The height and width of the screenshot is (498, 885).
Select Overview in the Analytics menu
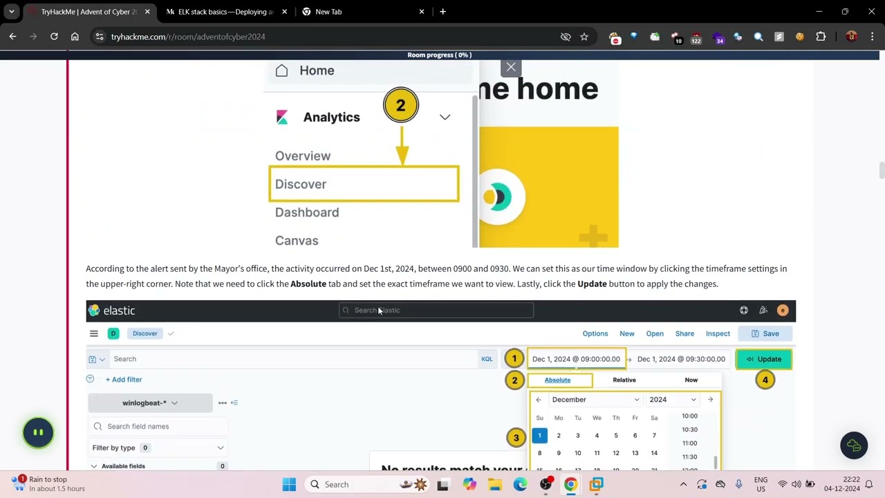[x=303, y=156]
